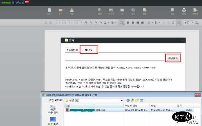Sort files by 수정한 날짜 column
202x126 pixels.
point(136,106)
